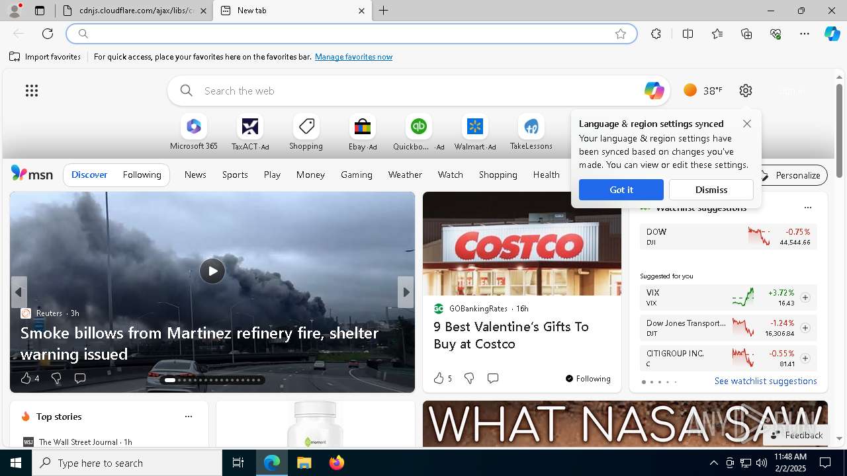This screenshot has width=847, height=476.
Task: Open Walmart ad quick link
Action: point(475,133)
